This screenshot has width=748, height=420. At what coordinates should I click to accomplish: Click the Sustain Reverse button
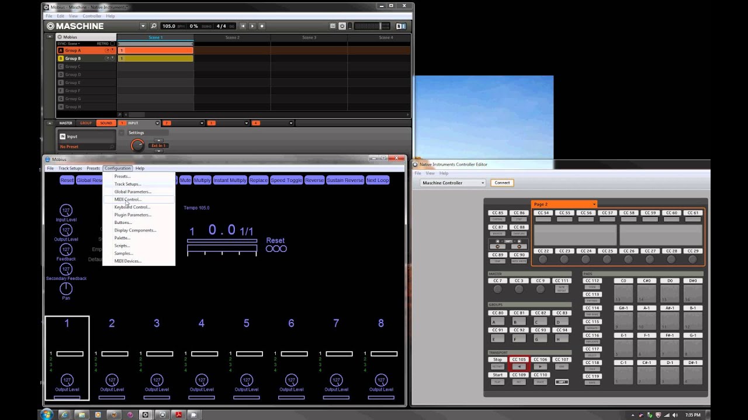345,180
